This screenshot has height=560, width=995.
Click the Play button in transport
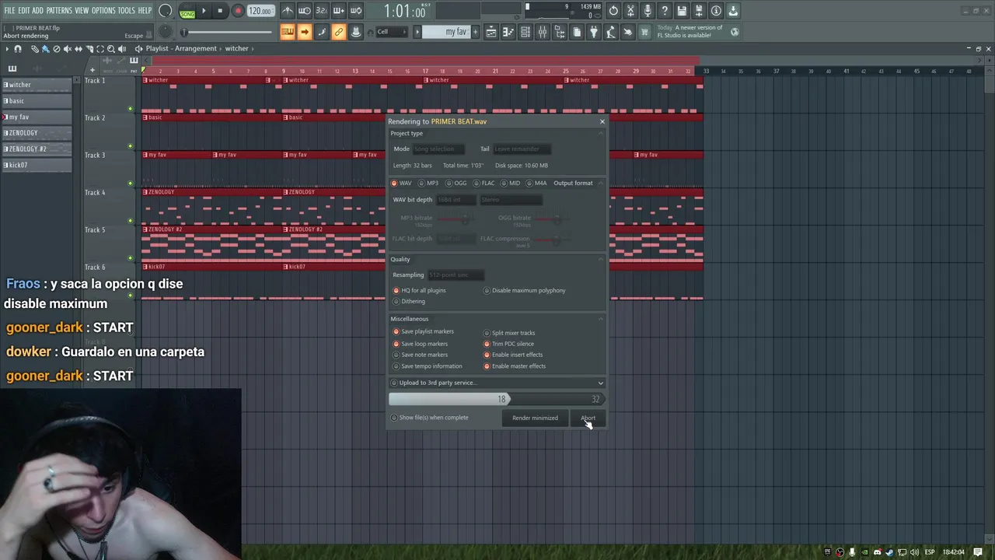click(204, 11)
